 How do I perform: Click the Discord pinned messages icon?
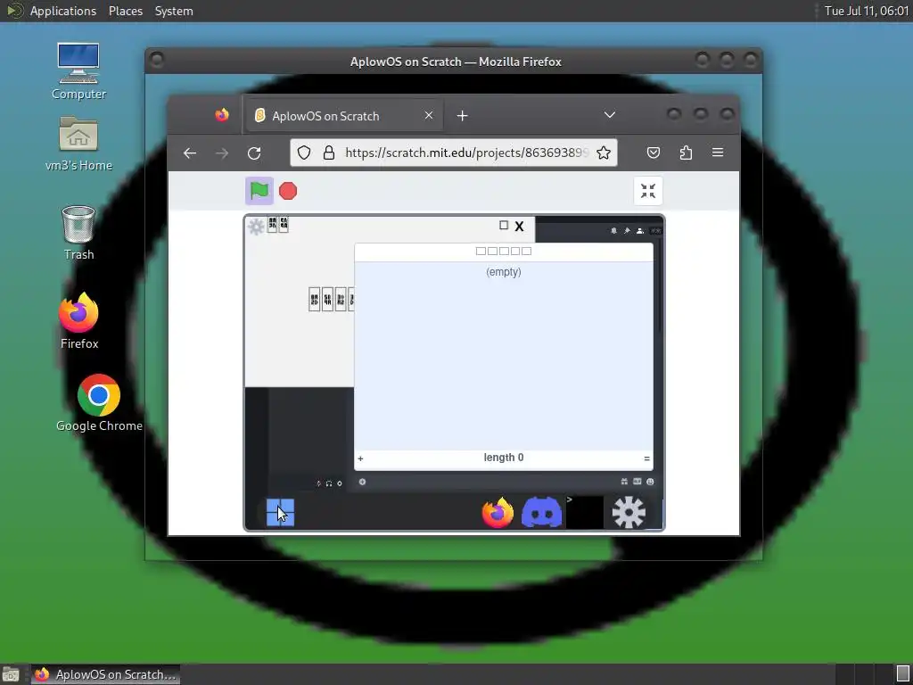point(627,231)
